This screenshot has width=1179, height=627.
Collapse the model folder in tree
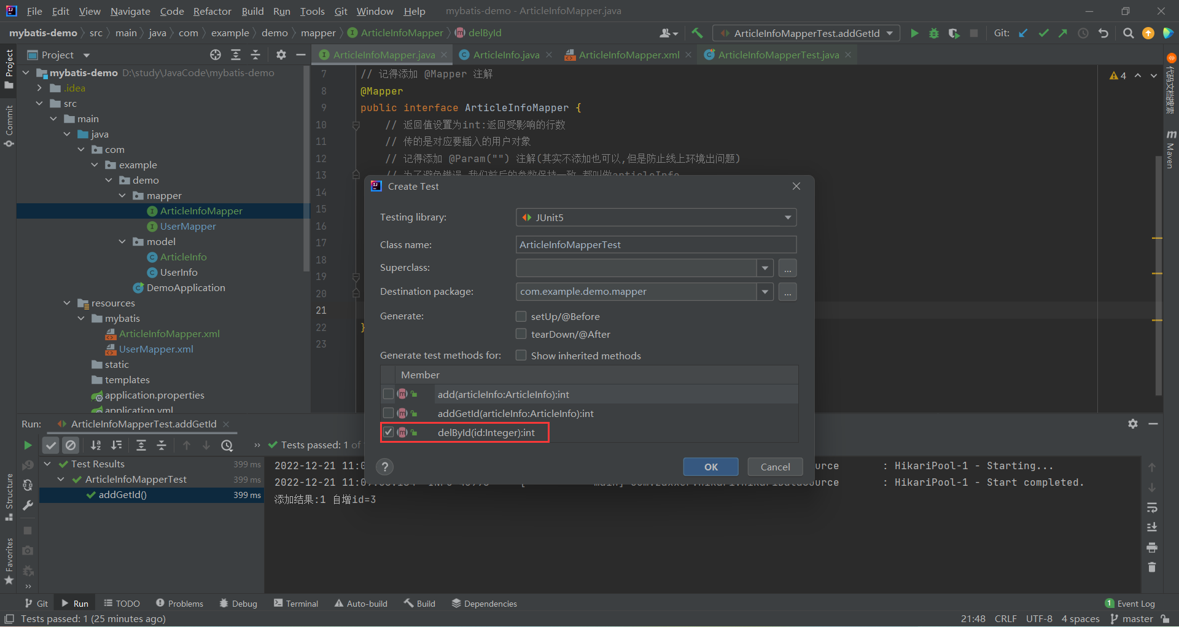point(122,242)
